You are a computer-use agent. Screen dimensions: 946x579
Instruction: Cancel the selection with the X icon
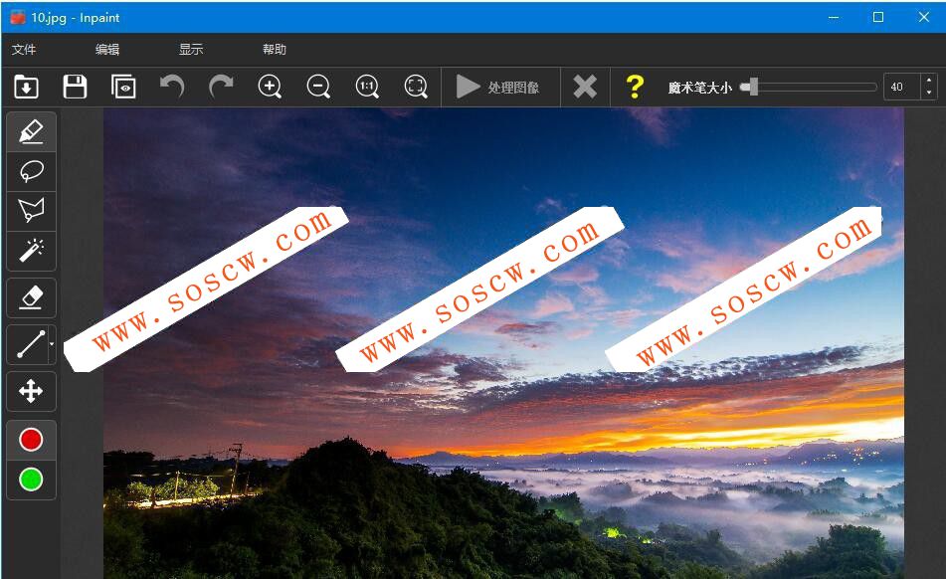coord(585,87)
